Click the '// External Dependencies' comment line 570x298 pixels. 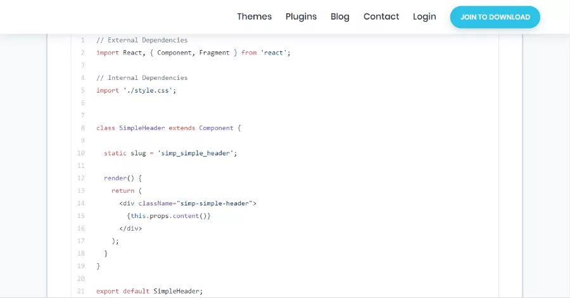click(142, 40)
